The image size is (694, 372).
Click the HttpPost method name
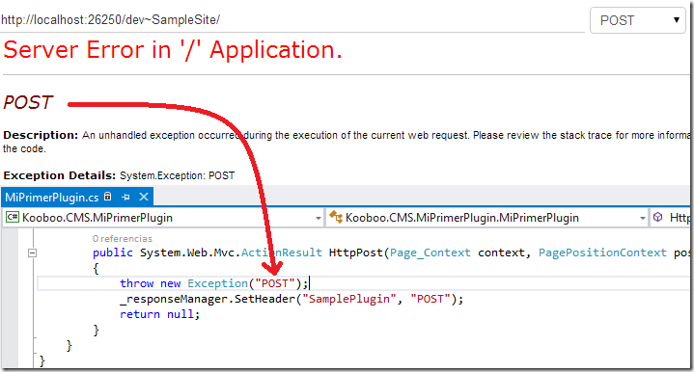click(x=356, y=252)
